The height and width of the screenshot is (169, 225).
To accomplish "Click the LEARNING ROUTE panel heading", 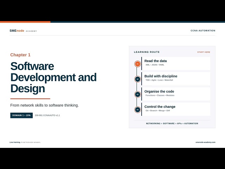I will pyautogui.click(x=147, y=52).
